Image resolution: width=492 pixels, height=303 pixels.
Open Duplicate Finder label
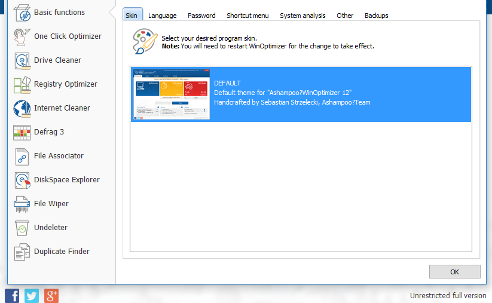tap(62, 252)
